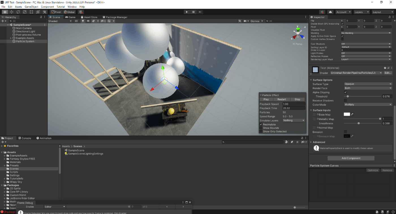Open collab/services icon left of cloud
Viewport: 396px width, 214px height.
[x=322, y=12]
